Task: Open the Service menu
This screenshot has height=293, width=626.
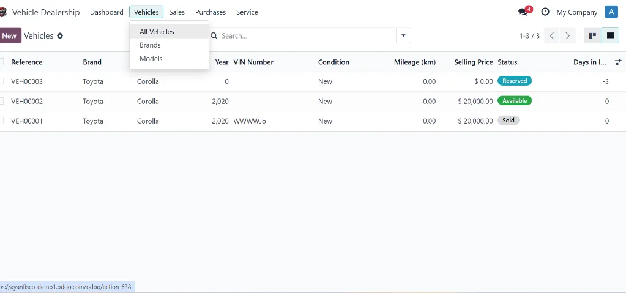Action: (247, 12)
